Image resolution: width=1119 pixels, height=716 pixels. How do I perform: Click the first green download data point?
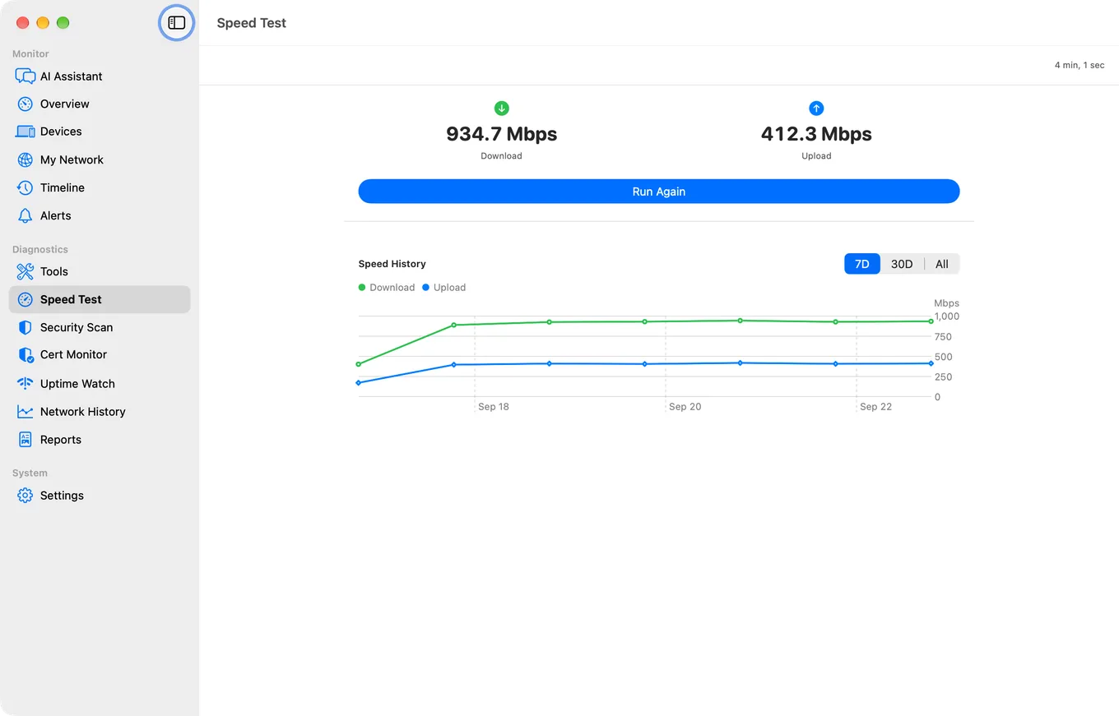pyautogui.click(x=359, y=364)
